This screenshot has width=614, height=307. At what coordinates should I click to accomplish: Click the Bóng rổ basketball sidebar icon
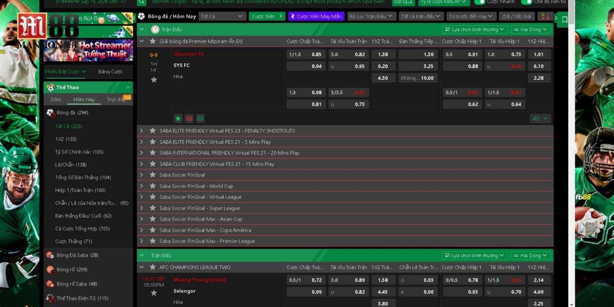(x=50, y=270)
